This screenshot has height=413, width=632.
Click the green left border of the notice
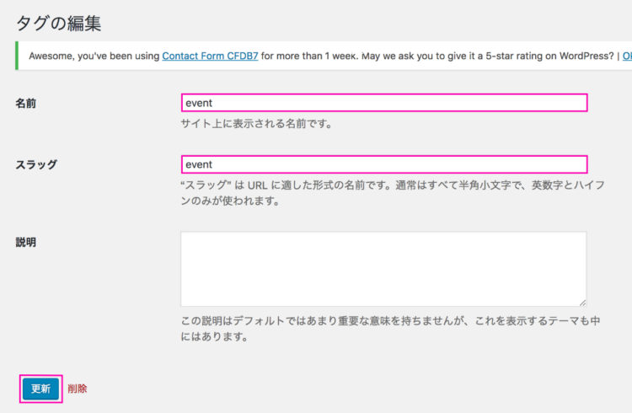pos(16,56)
